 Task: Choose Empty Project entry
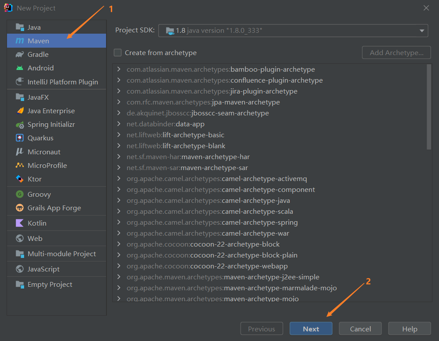click(x=57, y=284)
